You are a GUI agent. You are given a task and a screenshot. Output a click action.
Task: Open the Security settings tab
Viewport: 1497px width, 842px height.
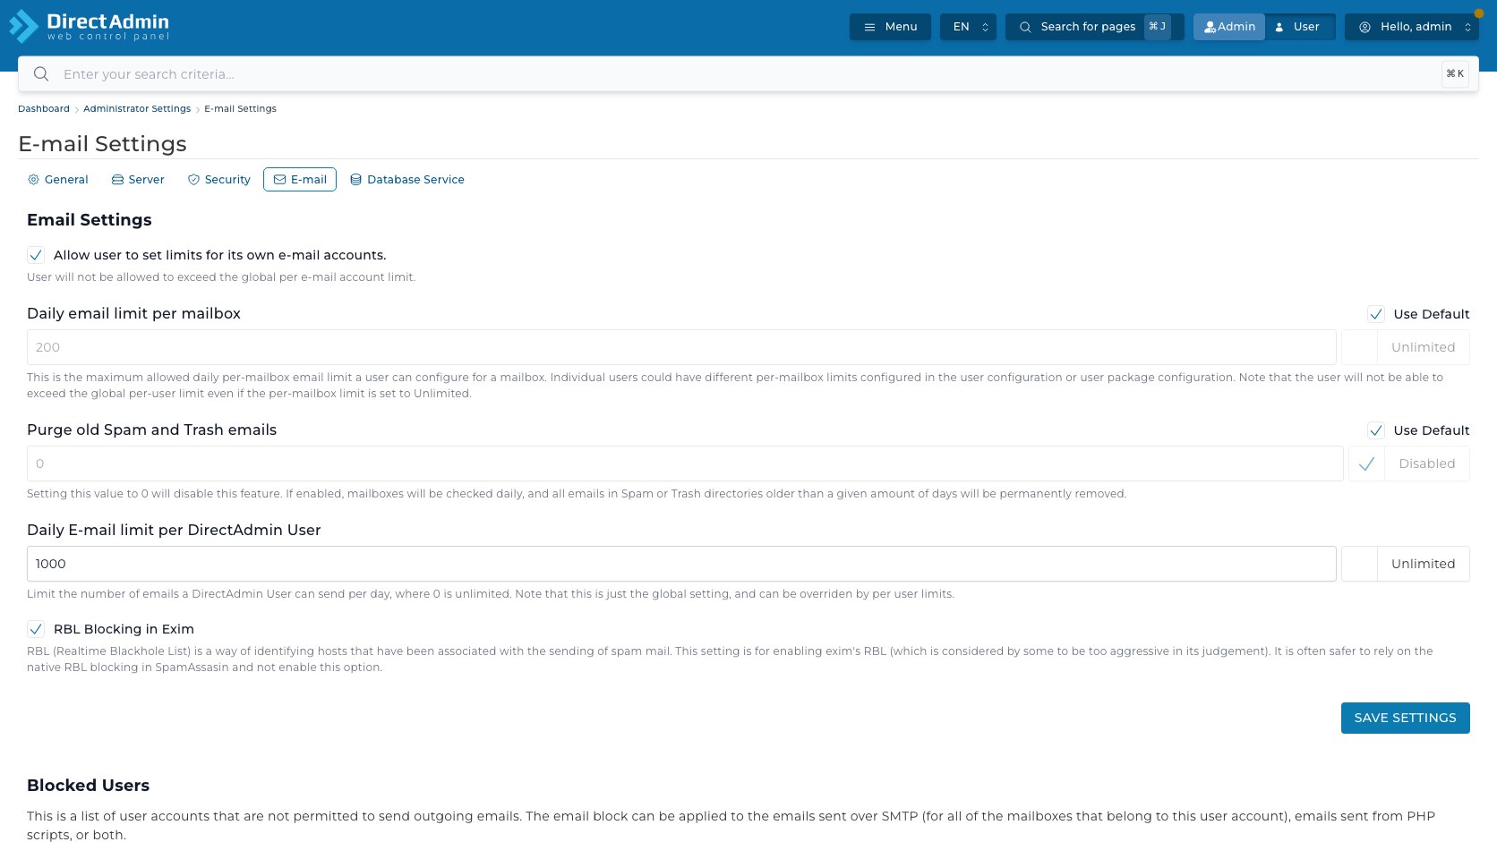(218, 180)
